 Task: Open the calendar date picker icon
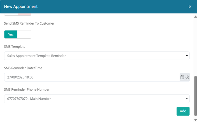(x=182, y=77)
